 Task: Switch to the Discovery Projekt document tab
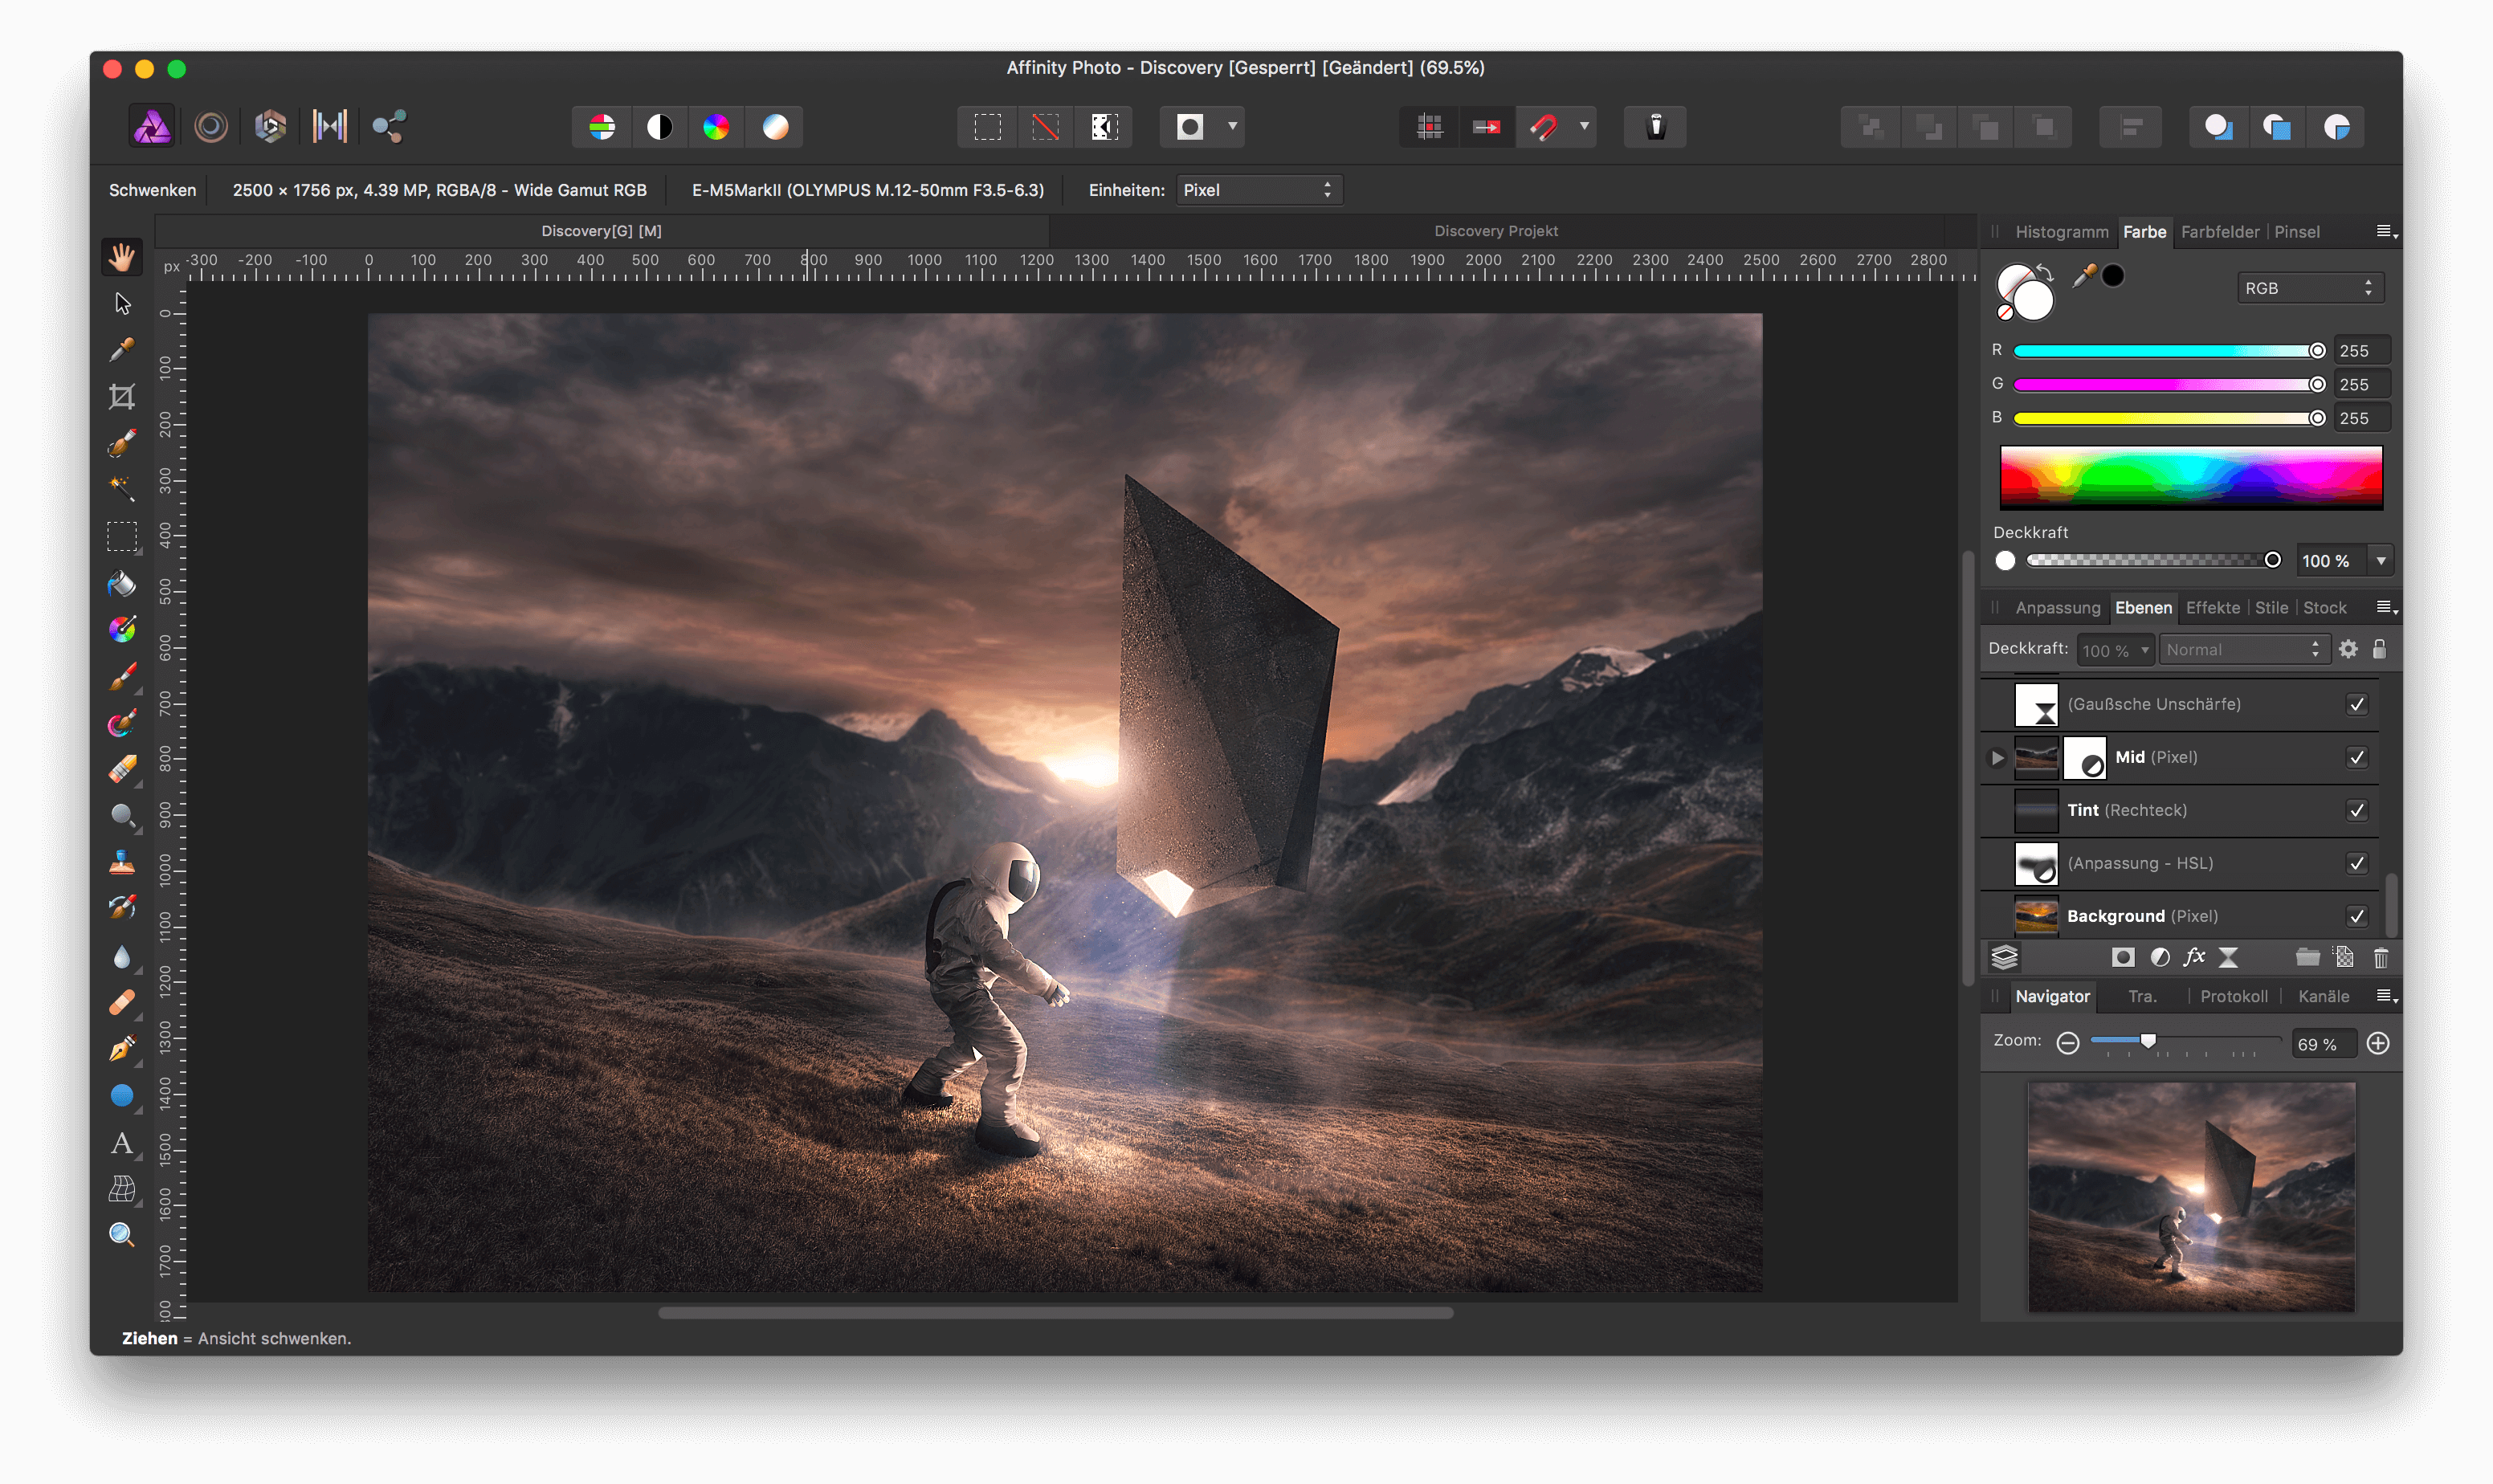pos(1495,231)
